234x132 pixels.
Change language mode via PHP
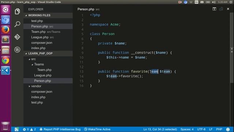[219, 129]
